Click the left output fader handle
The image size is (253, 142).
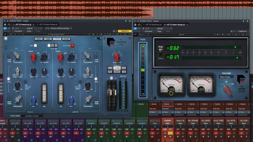click(111, 92)
